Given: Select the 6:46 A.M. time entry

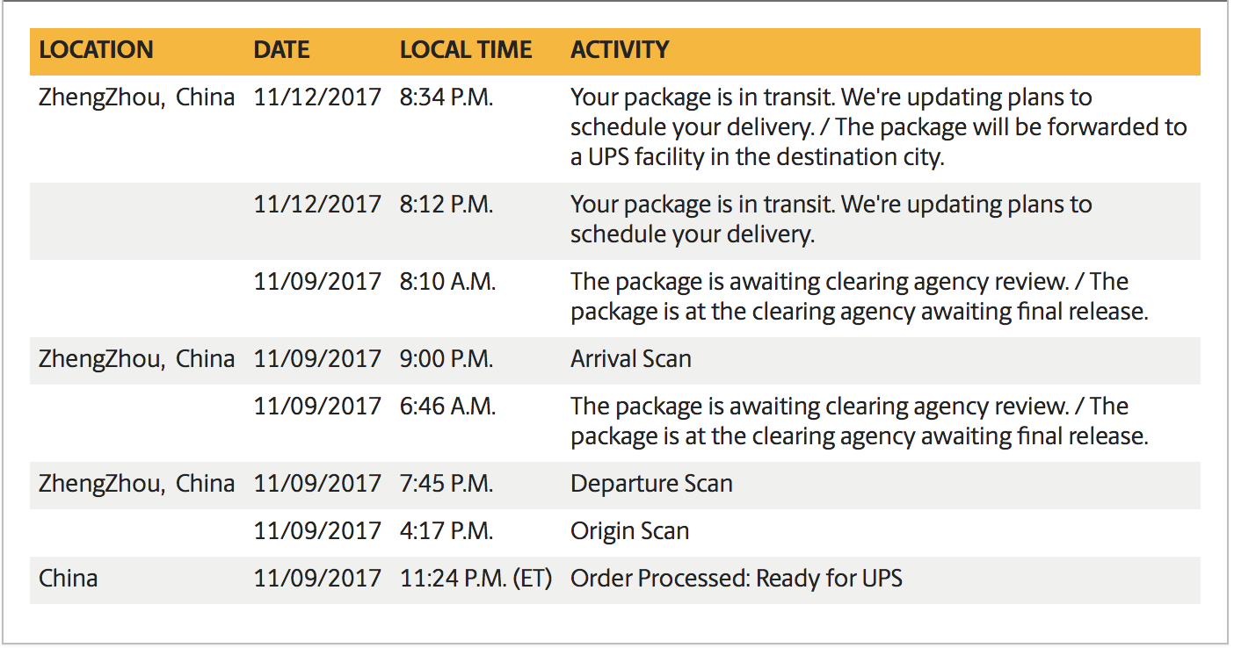Looking at the screenshot, I should click(447, 407).
